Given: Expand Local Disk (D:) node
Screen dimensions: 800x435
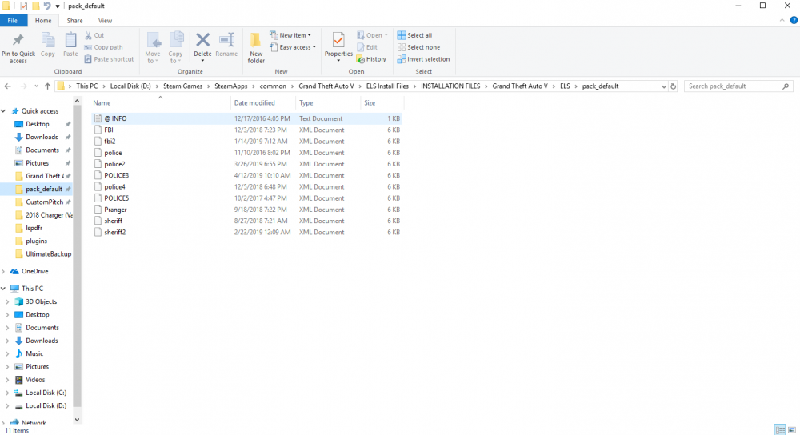Looking at the screenshot, I should click(7, 406).
